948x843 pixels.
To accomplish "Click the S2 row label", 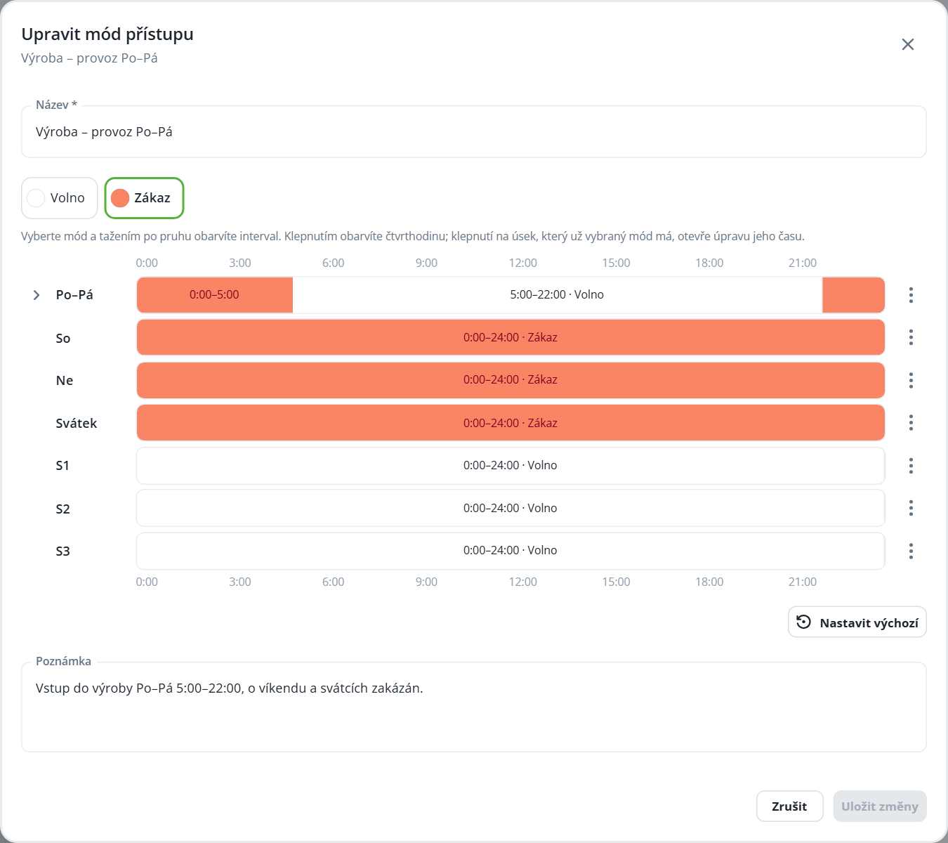I will [62, 509].
